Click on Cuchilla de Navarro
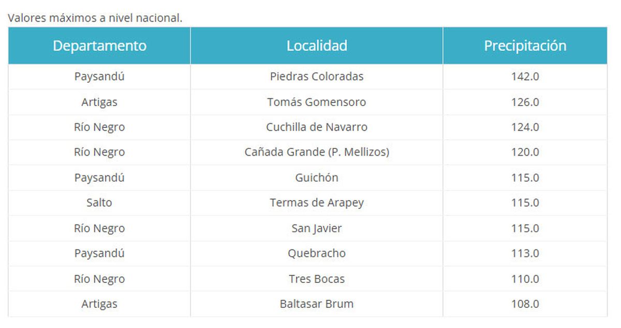 click(317, 127)
